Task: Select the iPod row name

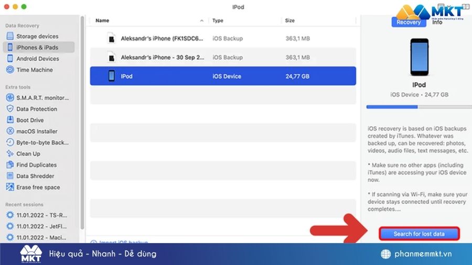Action: tap(127, 76)
